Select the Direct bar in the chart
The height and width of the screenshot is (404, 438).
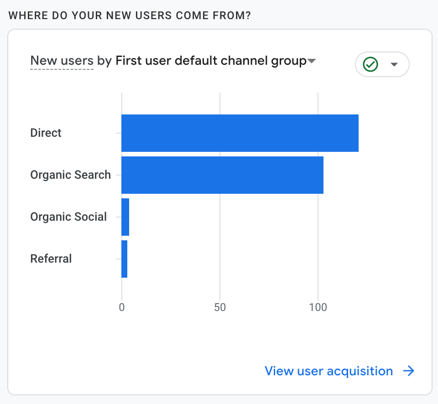tap(240, 133)
